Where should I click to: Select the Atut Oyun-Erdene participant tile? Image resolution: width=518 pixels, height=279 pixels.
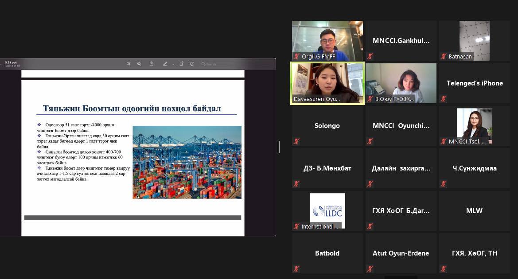tap(401, 253)
